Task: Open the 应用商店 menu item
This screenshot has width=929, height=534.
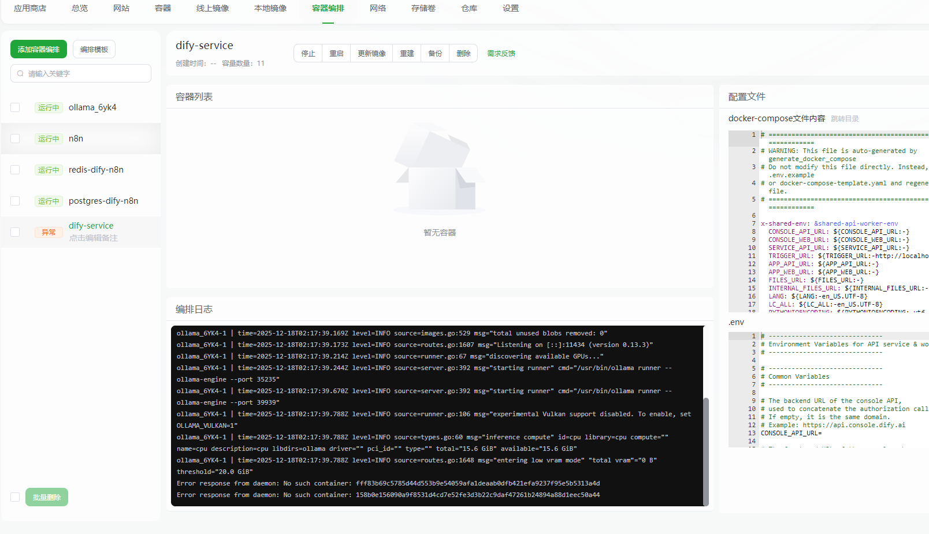Action: (30, 9)
